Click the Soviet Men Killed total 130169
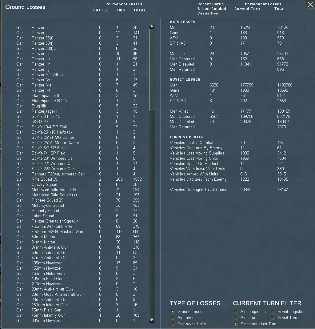 (284, 111)
